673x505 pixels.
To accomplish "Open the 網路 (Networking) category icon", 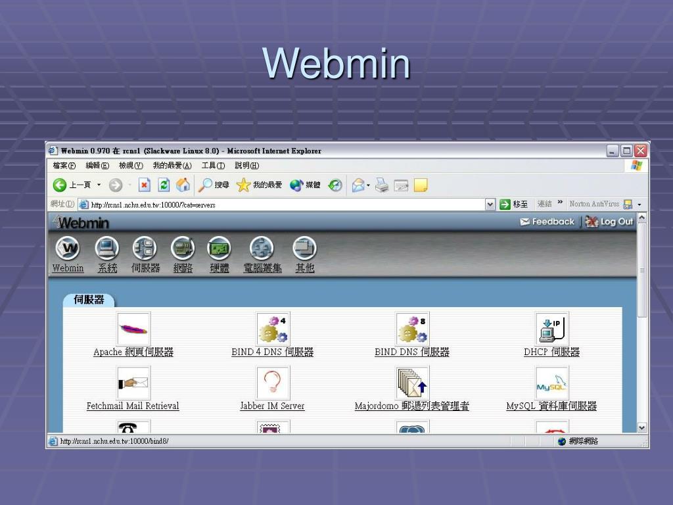I will click(x=183, y=248).
